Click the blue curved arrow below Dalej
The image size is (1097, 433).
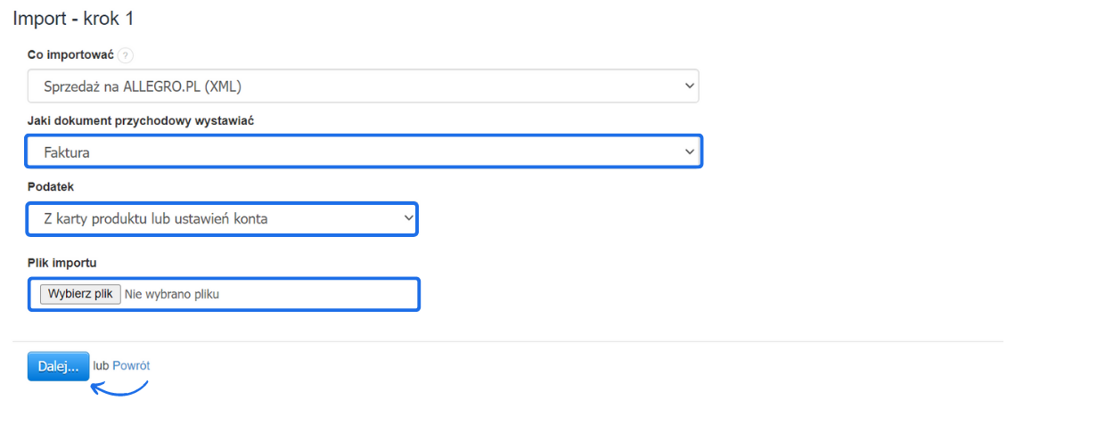pos(120,388)
